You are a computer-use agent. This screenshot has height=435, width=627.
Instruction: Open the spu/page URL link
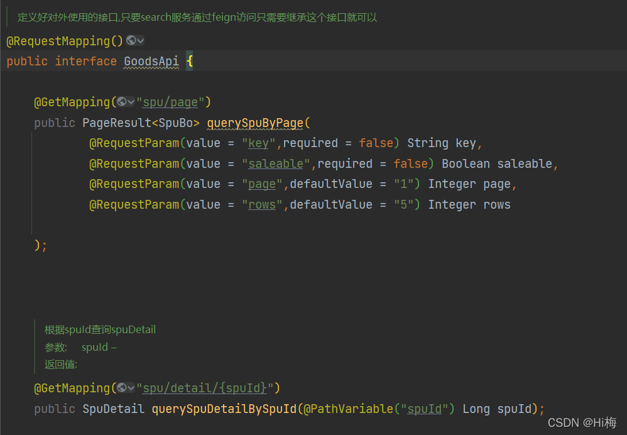tap(170, 102)
